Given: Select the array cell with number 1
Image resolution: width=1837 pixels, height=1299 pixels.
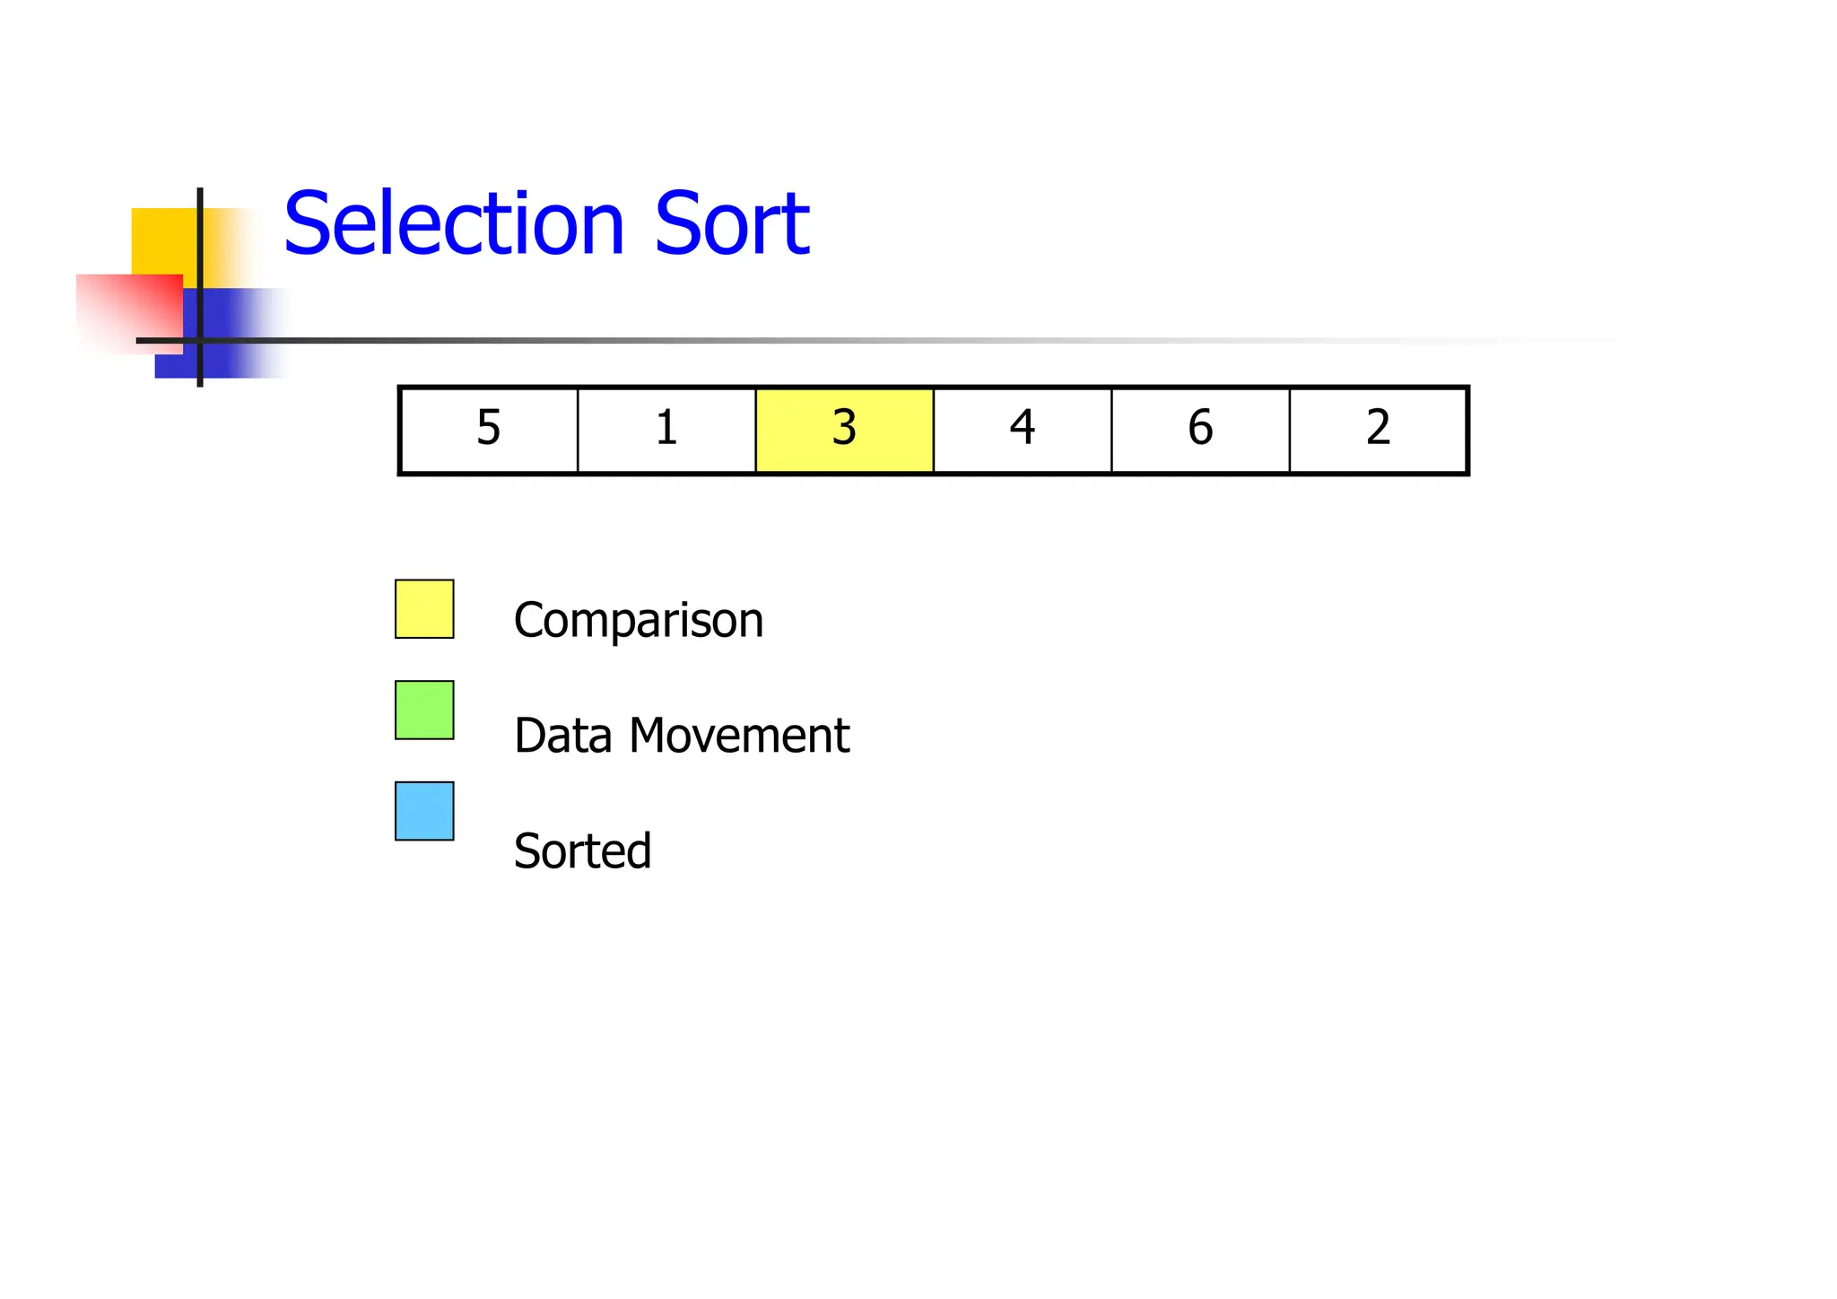Looking at the screenshot, I should (x=666, y=430).
